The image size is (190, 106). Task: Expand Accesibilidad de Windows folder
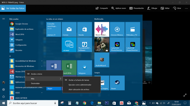[26, 61]
